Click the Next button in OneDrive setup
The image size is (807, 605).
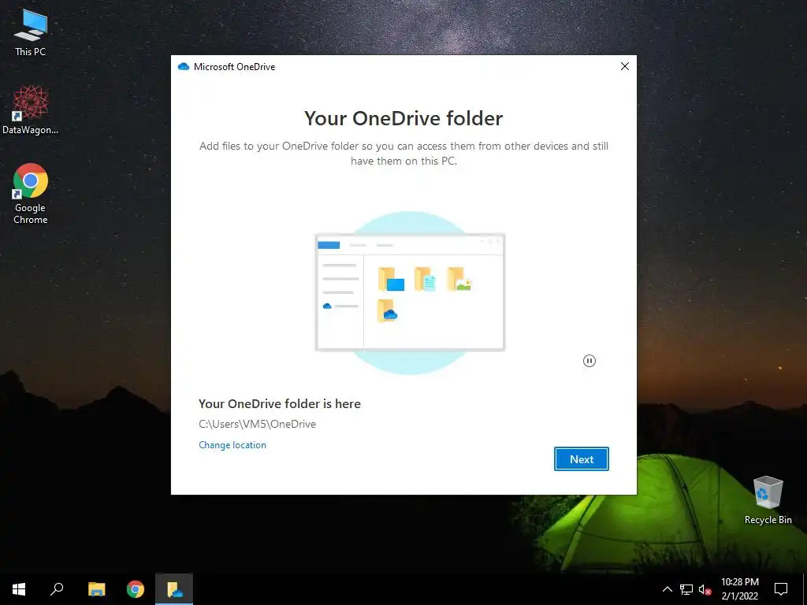point(582,459)
